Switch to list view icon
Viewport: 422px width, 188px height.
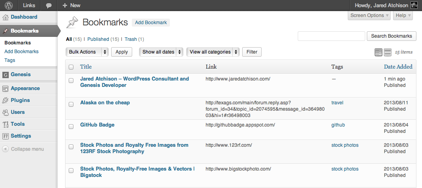tap(378, 52)
